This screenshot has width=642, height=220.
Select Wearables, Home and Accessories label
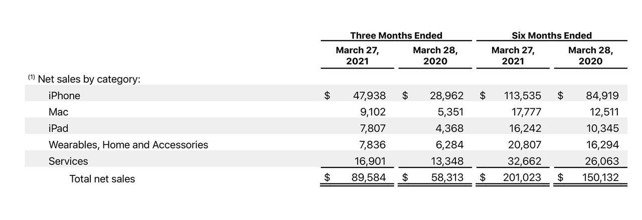[128, 145]
